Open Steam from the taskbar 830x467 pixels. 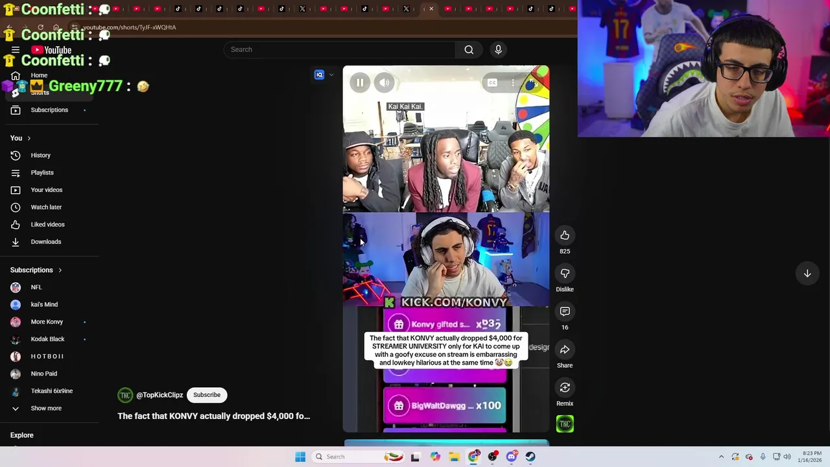coord(530,457)
